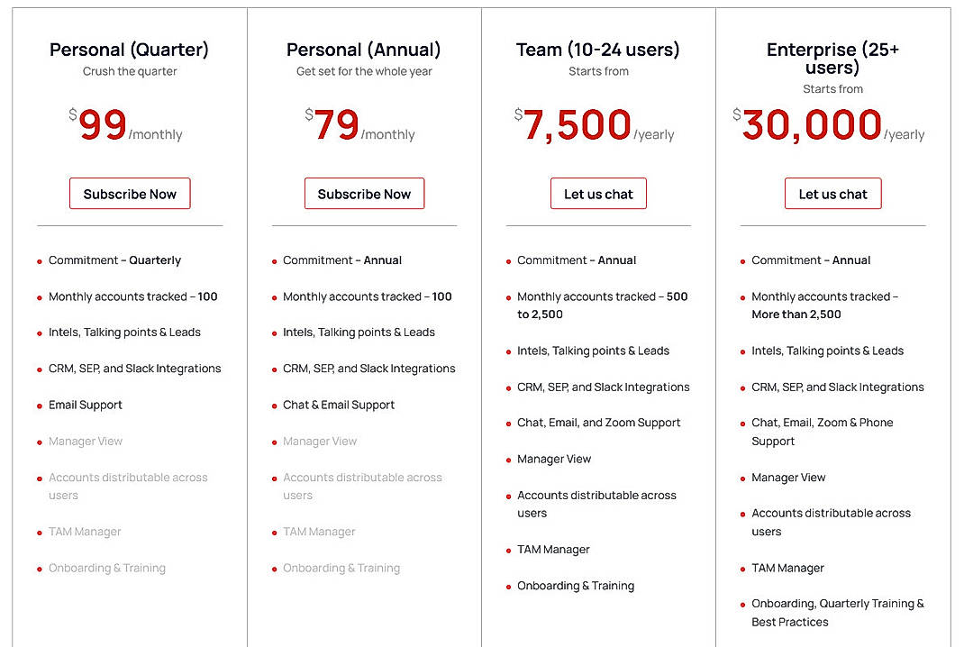964x647 pixels.
Task: Click the red bullet beside Email Support
Action: [40, 406]
